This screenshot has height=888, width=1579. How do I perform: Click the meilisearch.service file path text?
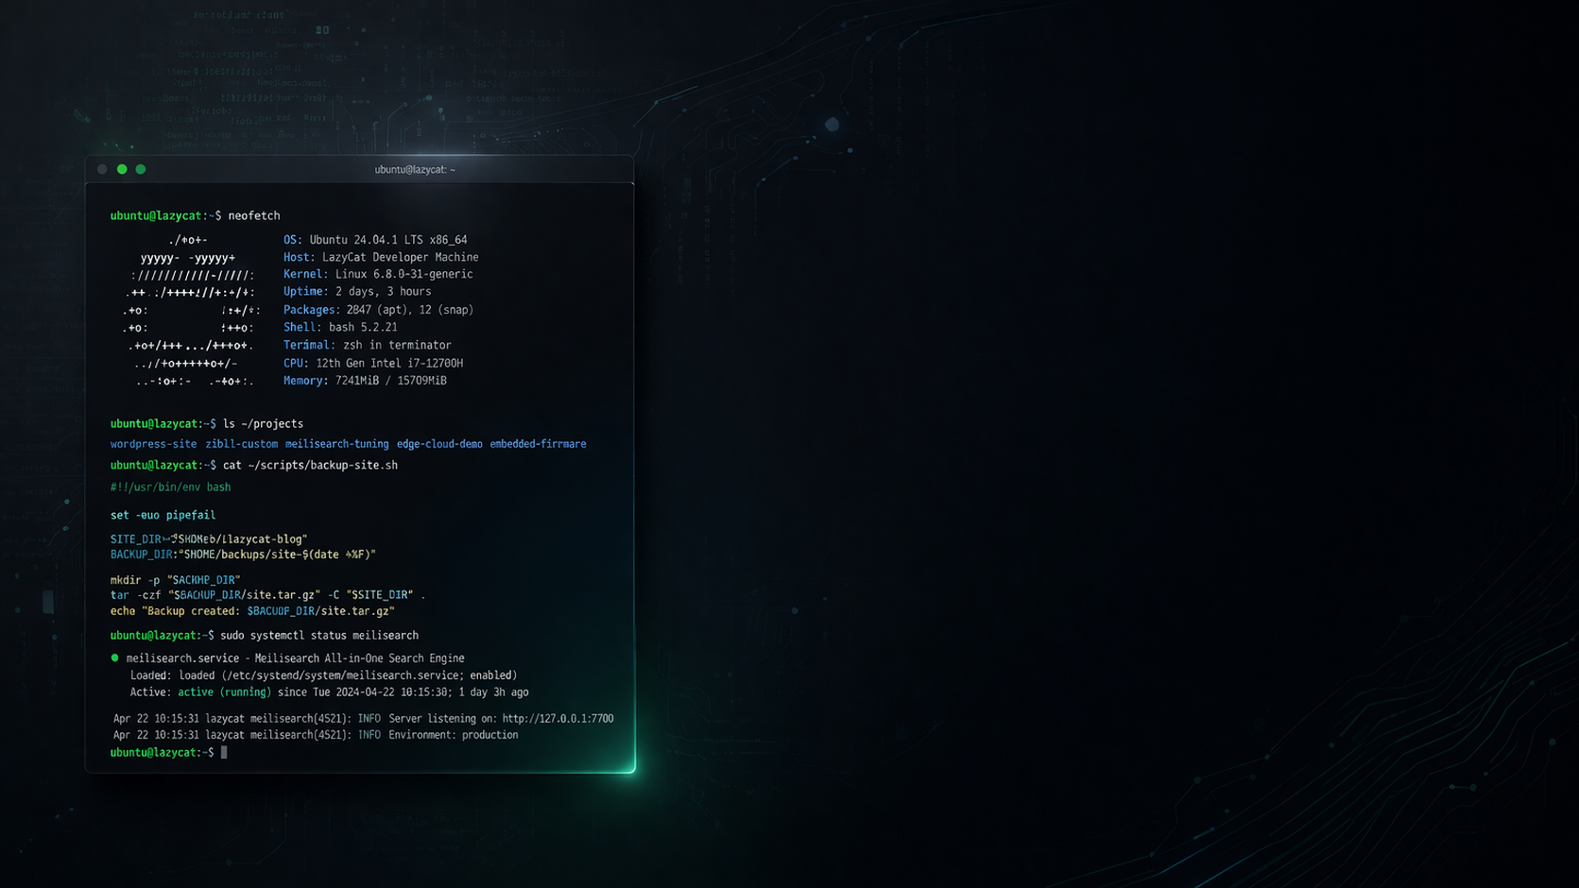(343, 675)
